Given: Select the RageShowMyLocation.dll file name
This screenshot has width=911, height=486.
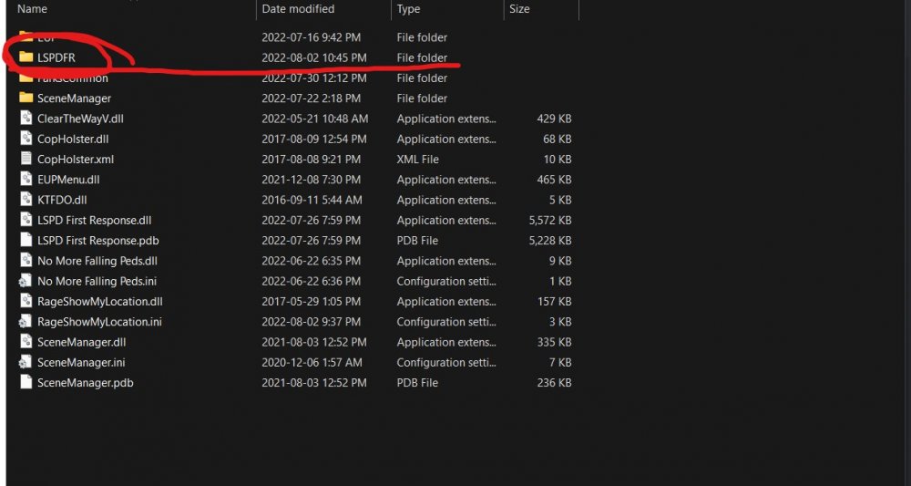Looking at the screenshot, I should [x=100, y=302].
